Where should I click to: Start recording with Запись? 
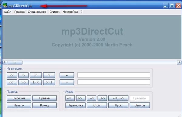tap(140, 105)
